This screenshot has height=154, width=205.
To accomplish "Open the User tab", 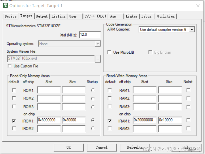I will click(75, 16).
